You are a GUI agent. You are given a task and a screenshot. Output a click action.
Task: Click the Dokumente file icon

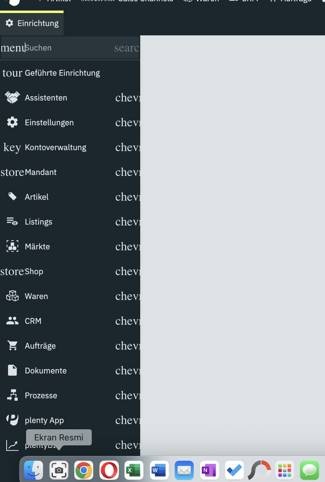click(x=12, y=370)
